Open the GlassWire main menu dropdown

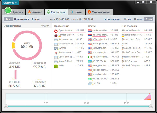(x=10, y=3)
